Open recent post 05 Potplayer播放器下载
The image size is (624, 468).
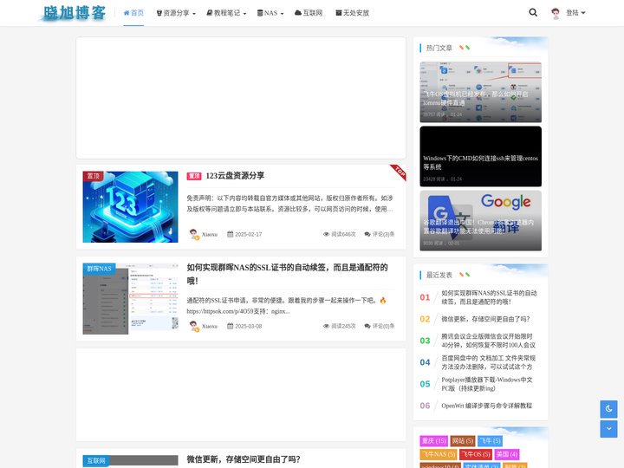tap(487, 384)
